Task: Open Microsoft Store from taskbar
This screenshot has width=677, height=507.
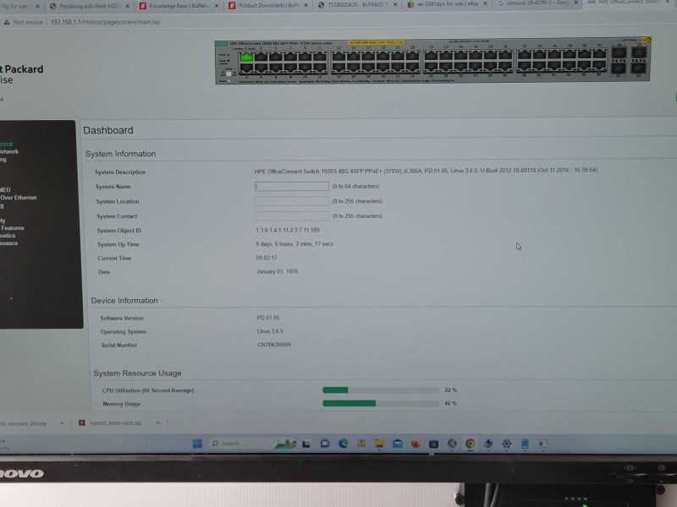Action: coord(433,443)
